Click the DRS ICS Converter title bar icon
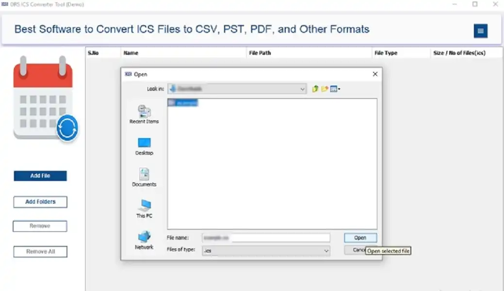Screen dimensions: 504x291 click(x=4, y=4)
